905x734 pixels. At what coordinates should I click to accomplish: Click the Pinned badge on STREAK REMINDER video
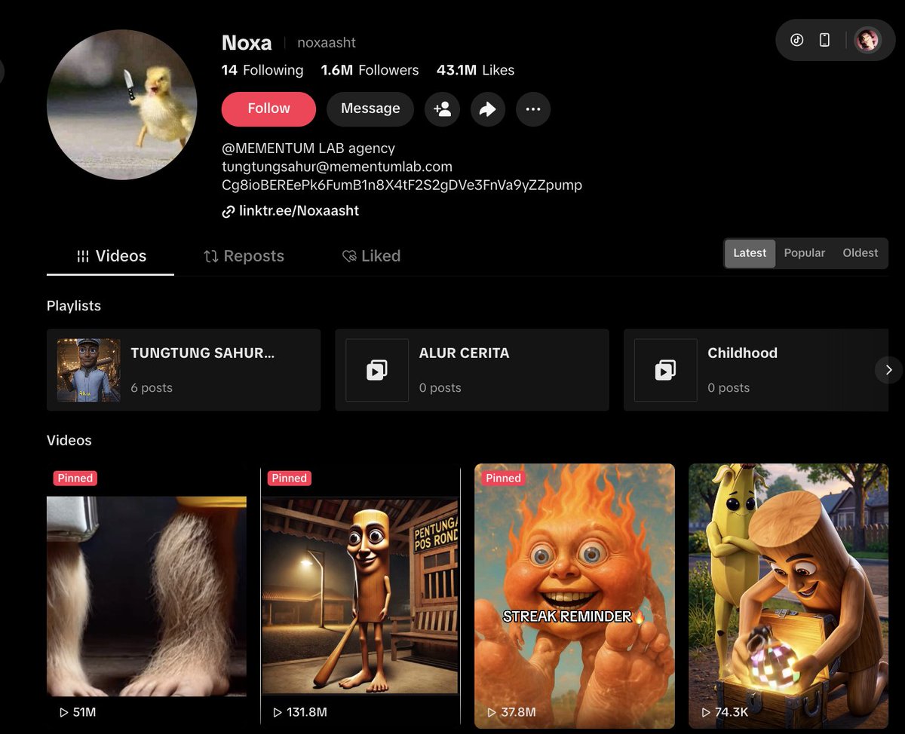coord(504,478)
